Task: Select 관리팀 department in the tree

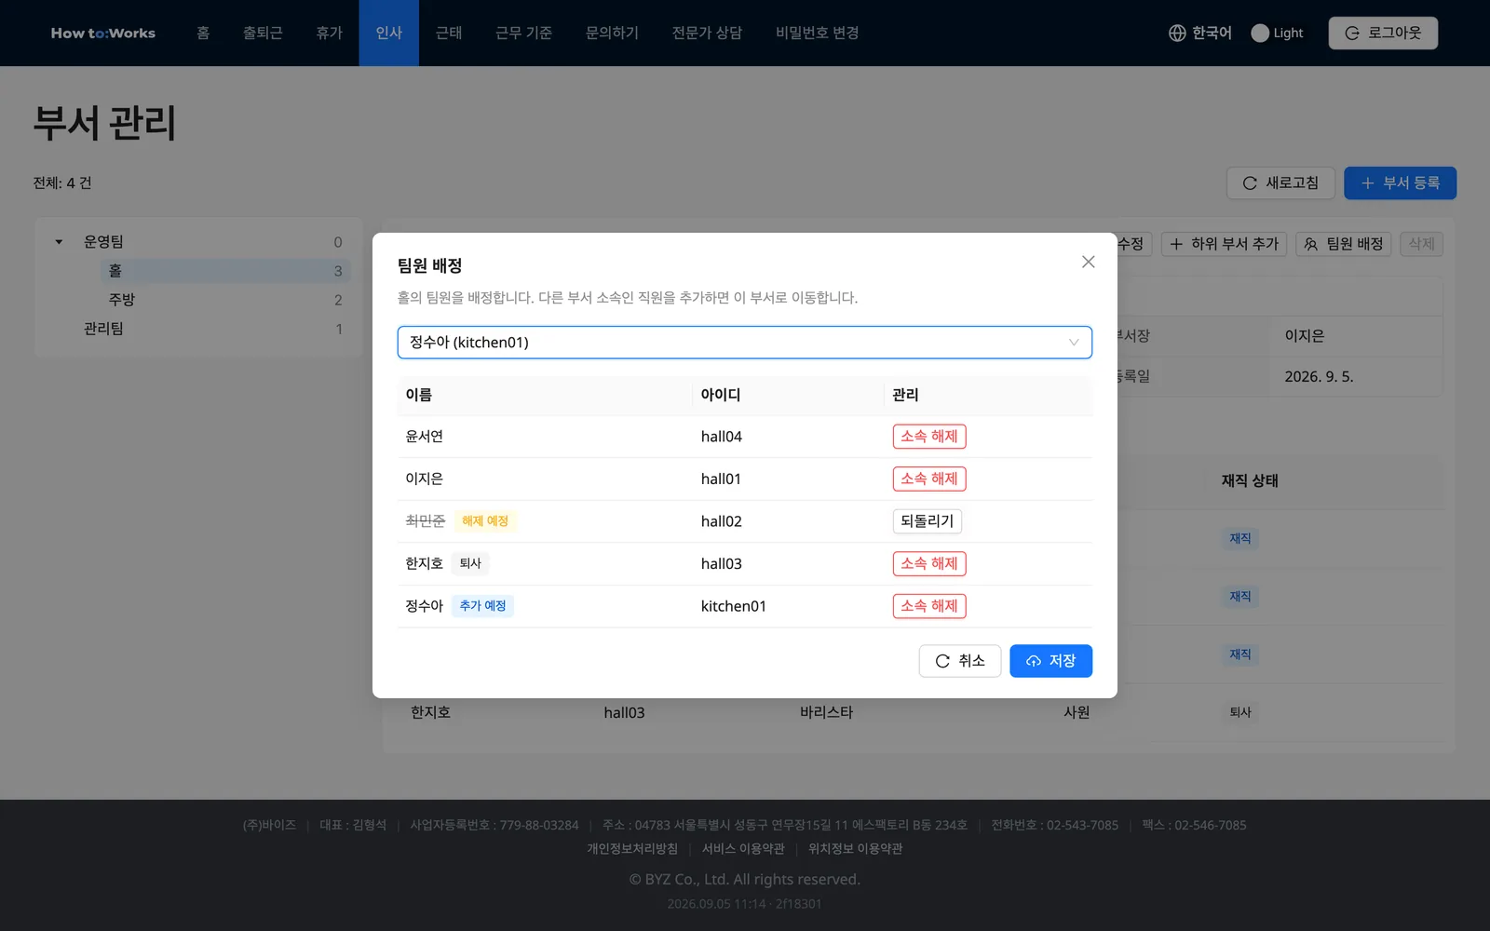Action: coord(103,329)
